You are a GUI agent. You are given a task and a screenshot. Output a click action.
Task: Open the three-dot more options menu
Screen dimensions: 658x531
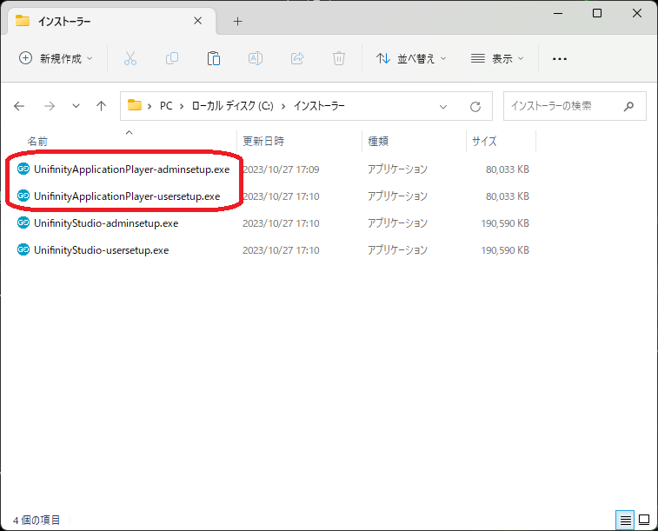[x=560, y=58]
